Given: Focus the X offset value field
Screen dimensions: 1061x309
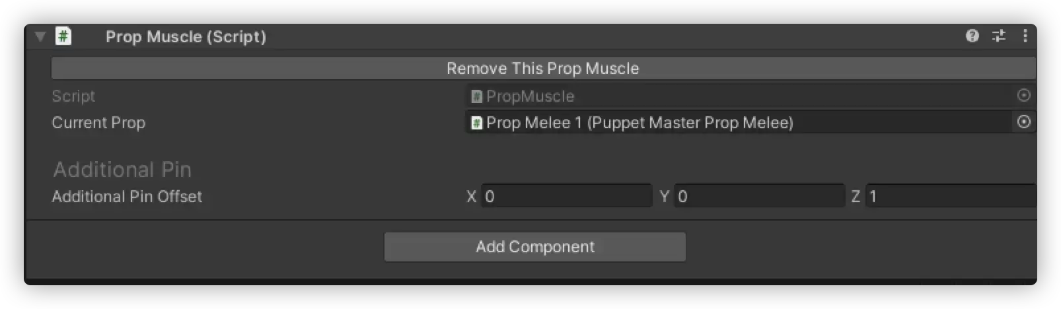Looking at the screenshot, I should point(566,196).
